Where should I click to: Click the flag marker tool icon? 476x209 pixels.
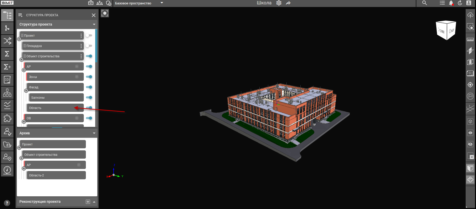[x=470, y=96]
